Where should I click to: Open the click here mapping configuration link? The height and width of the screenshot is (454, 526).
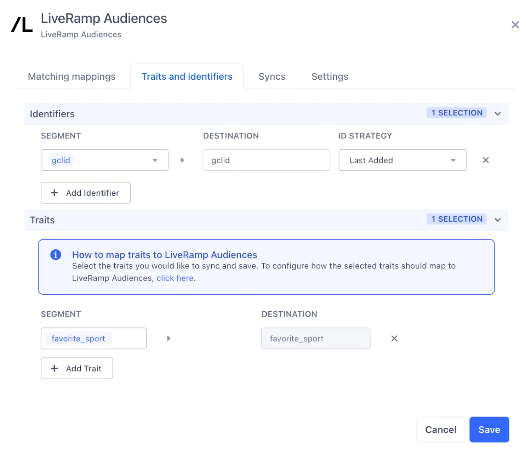(175, 278)
